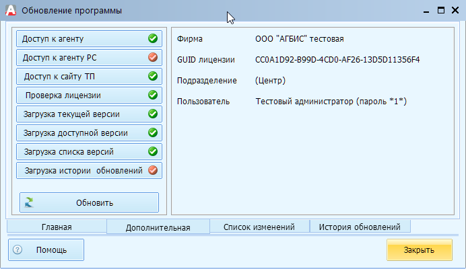The height and width of the screenshot is (269, 466).
Task: Click the green check icon on Проверка лицензии
Action: pos(153,95)
